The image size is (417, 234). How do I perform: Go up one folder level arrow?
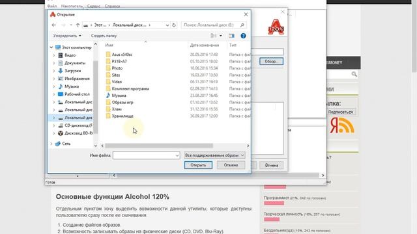[x=78, y=25]
